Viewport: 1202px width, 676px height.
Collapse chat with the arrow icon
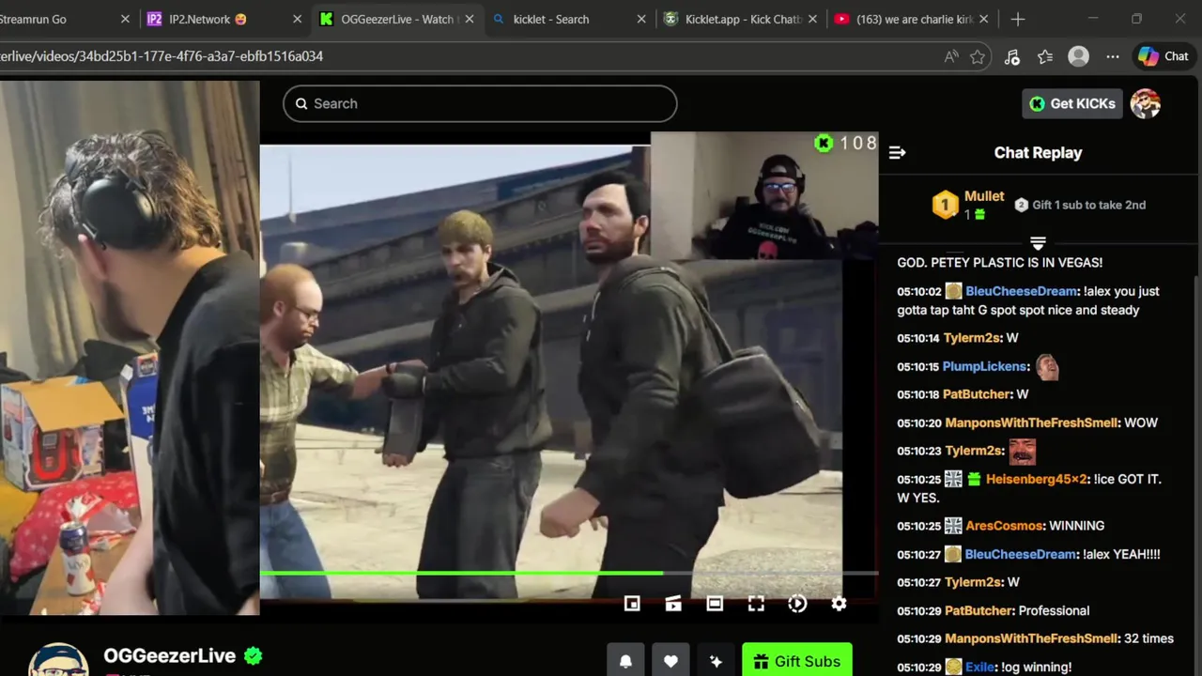tap(897, 152)
